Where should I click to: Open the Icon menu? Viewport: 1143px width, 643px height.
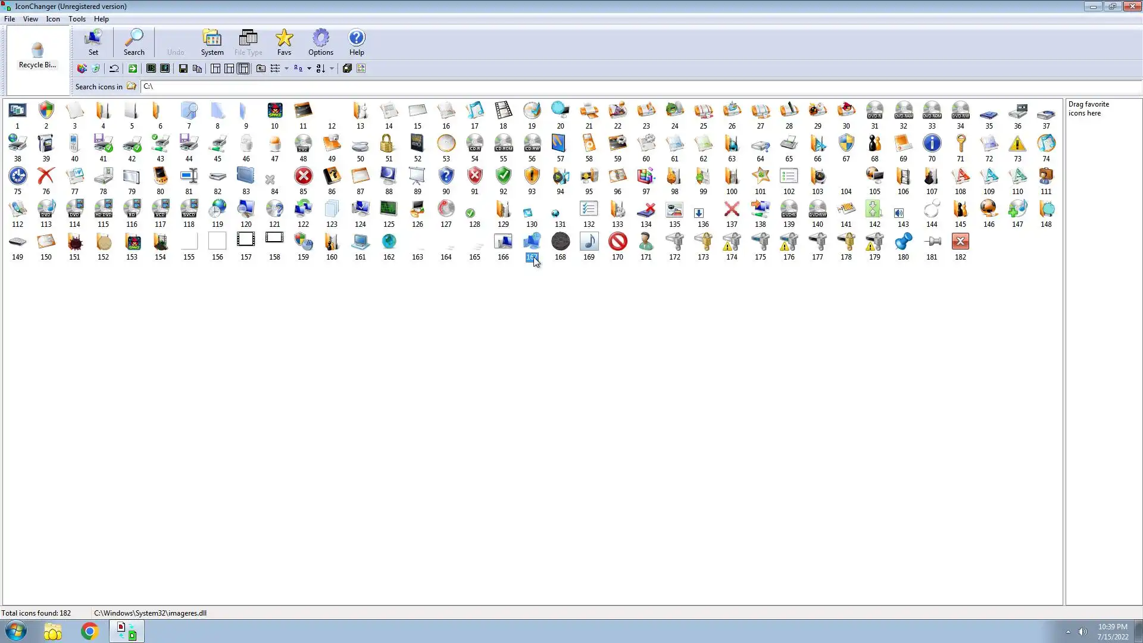coord(53,19)
